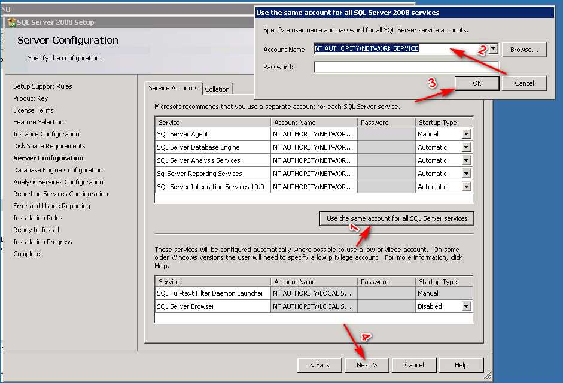Click Use the same account for all SQL Server services
This screenshot has width=563, height=383.
397,218
